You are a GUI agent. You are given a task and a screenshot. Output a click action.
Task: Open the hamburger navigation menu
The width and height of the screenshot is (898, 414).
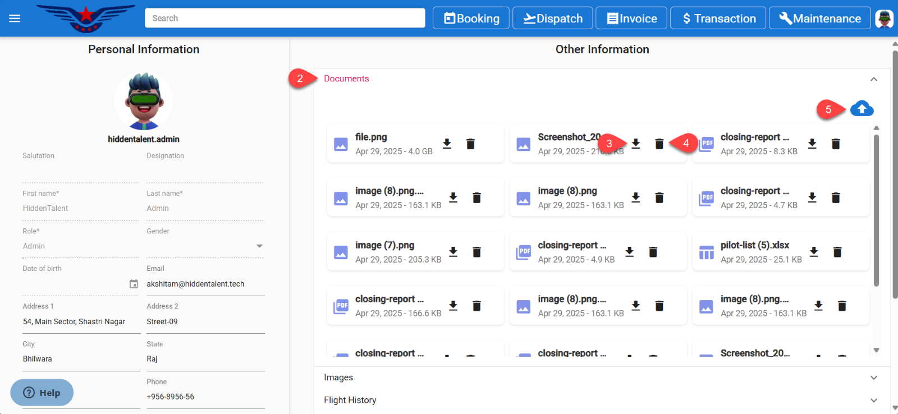point(15,19)
